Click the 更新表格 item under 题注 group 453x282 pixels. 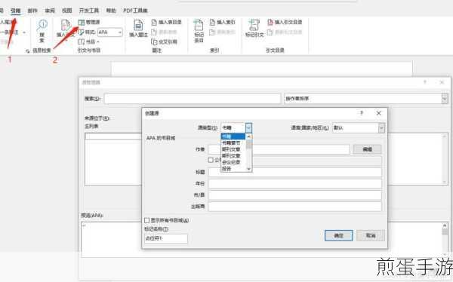(x=164, y=32)
